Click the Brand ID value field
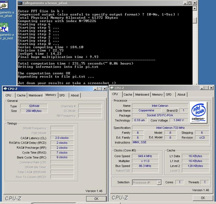The image size is (216, 204). coord(184,111)
